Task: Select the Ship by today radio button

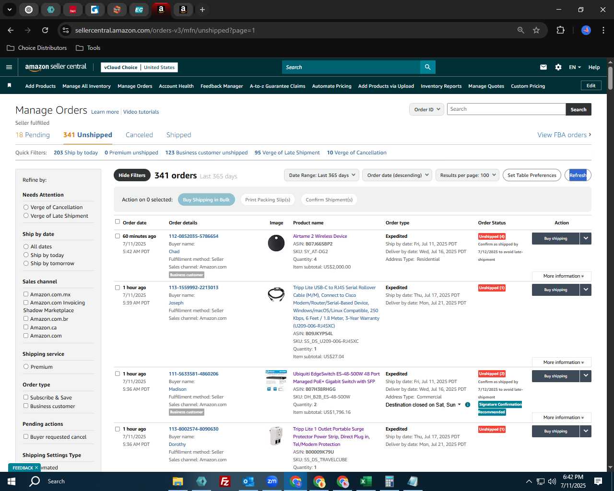Action: click(26, 255)
